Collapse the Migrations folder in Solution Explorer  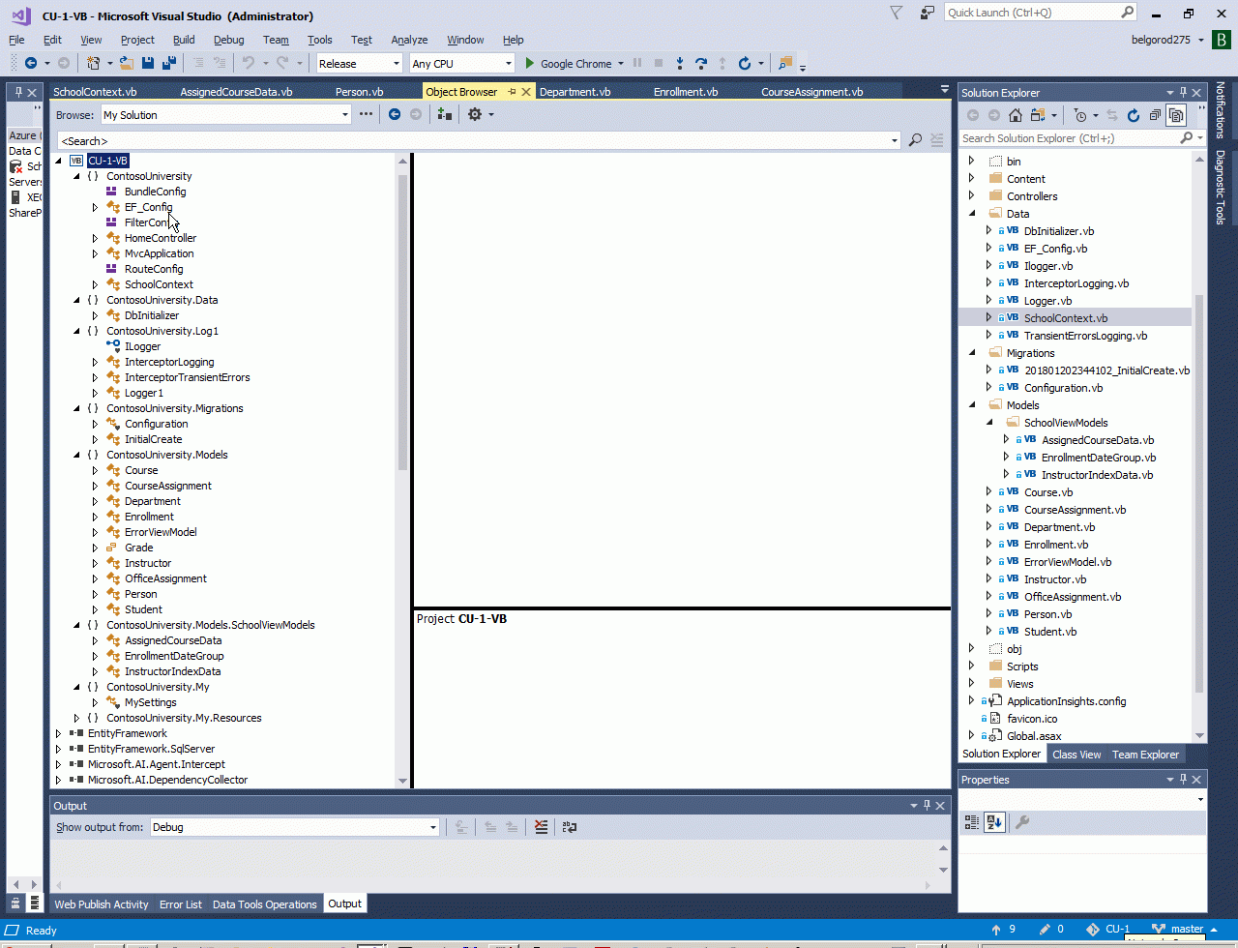click(972, 353)
